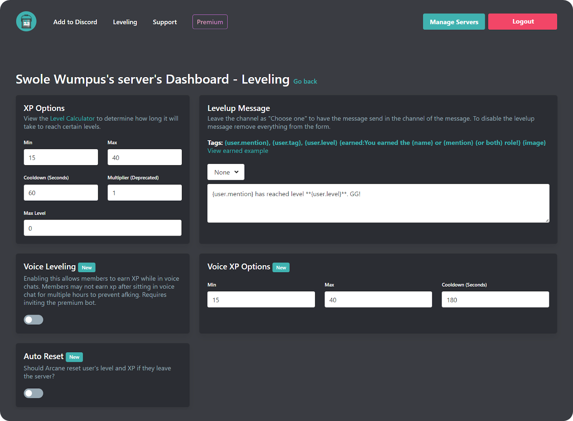Click View earned example

point(237,150)
